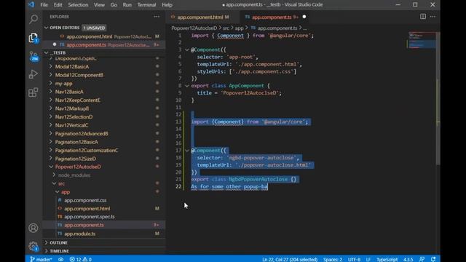Expand the Outline section
This screenshot has height=262, width=466.
click(58, 242)
